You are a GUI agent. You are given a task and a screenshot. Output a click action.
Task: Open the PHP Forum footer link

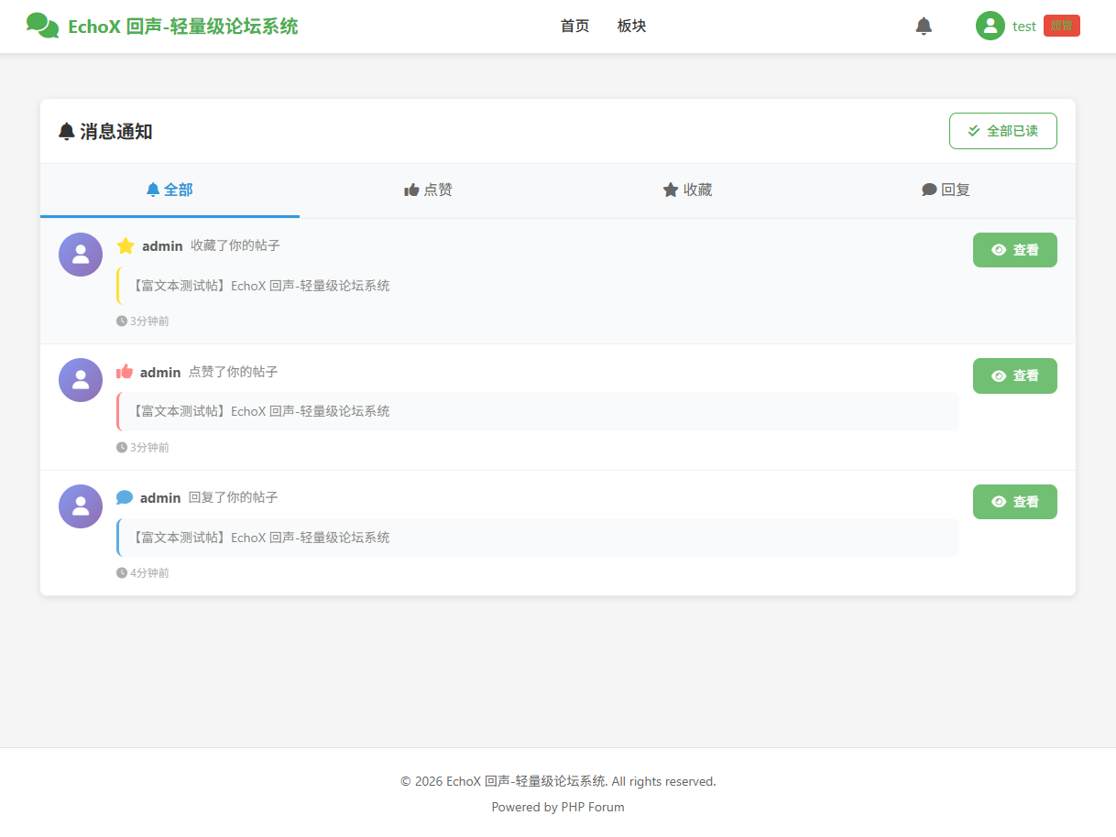(593, 807)
